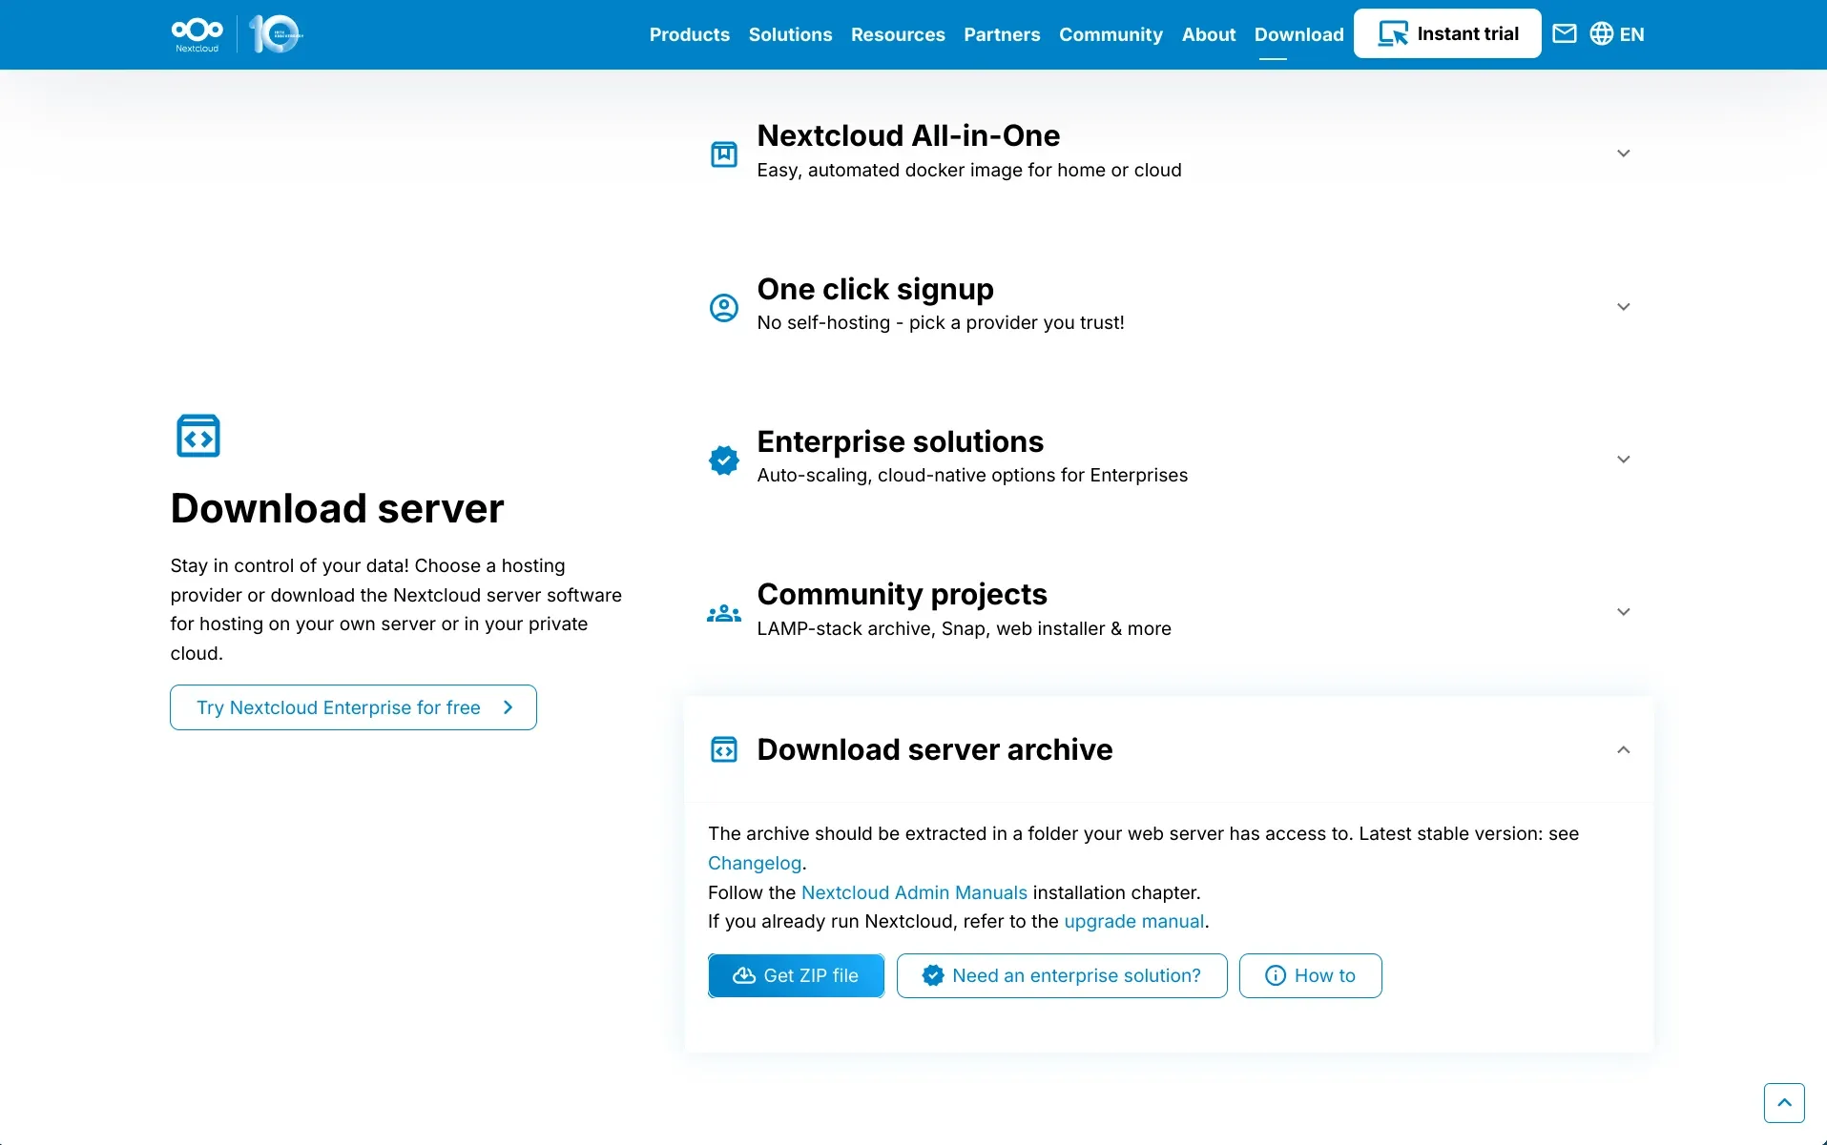Click the Nextcloud All-in-One heading

tap(908, 135)
